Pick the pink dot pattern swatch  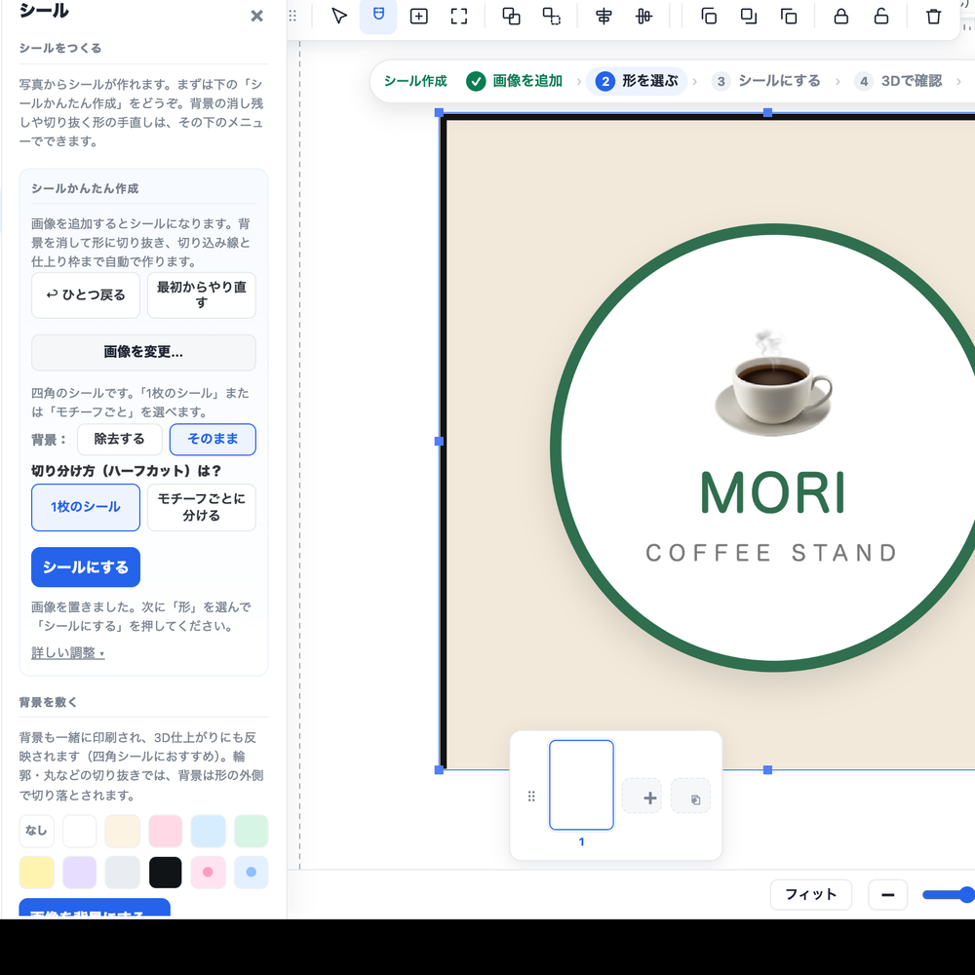(209, 873)
